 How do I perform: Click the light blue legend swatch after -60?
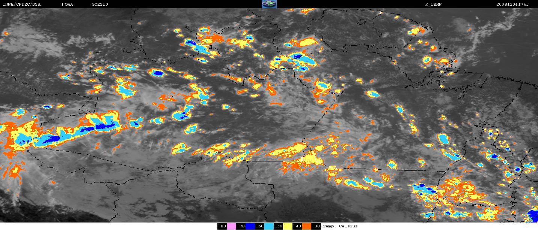tap(269, 226)
